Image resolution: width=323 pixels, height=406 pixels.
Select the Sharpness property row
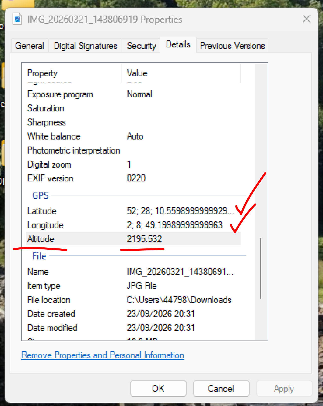pyautogui.click(x=133, y=122)
